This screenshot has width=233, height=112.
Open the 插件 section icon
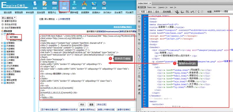(84, 5)
